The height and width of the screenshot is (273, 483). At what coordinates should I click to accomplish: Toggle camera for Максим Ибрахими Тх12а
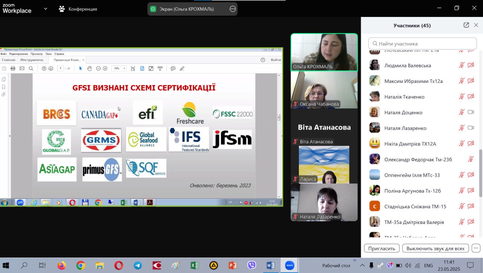(471, 81)
